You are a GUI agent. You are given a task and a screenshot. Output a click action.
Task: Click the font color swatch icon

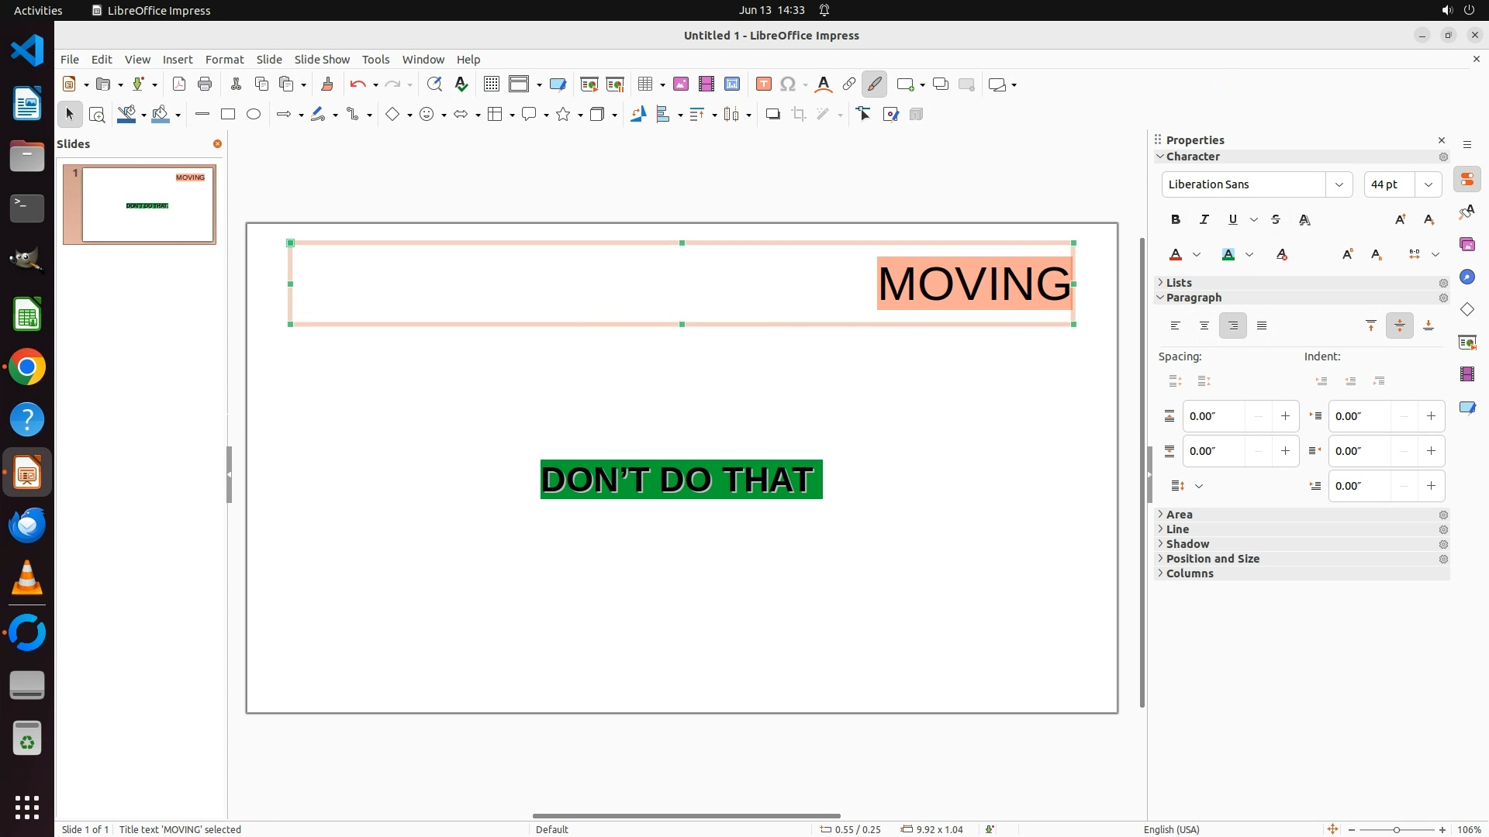point(1176,254)
